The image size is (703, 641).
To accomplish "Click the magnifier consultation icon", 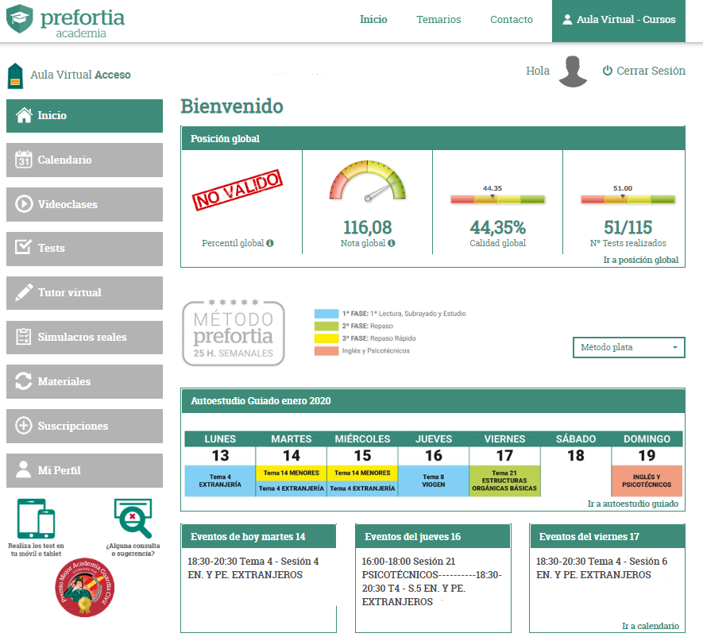I will (x=133, y=518).
